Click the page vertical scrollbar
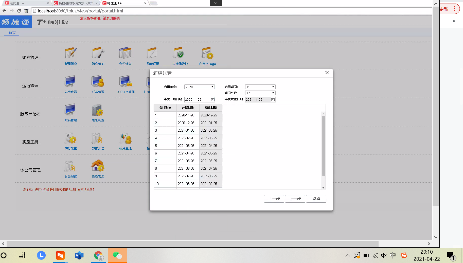 click(436, 106)
